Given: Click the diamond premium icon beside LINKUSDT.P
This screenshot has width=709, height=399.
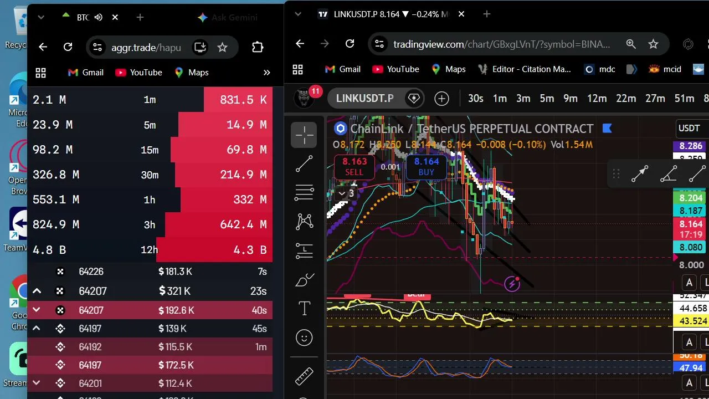Looking at the screenshot, I should [x=414, y=99].
